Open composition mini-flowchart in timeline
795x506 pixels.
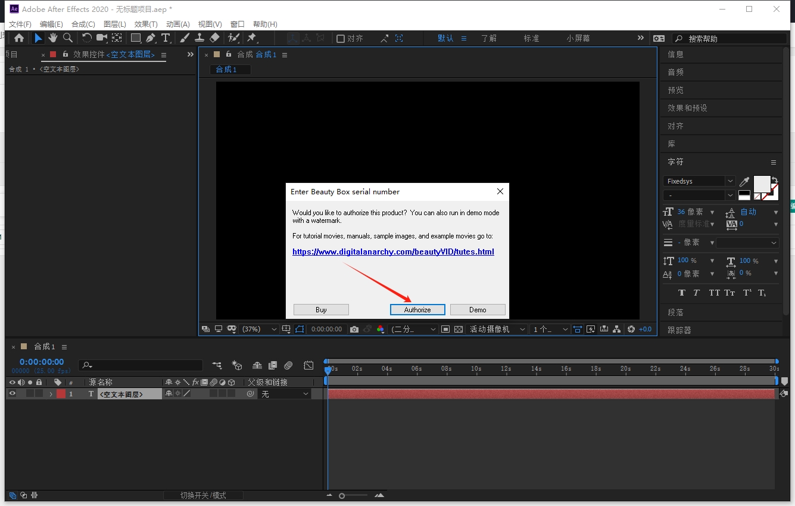click(217, 365)
